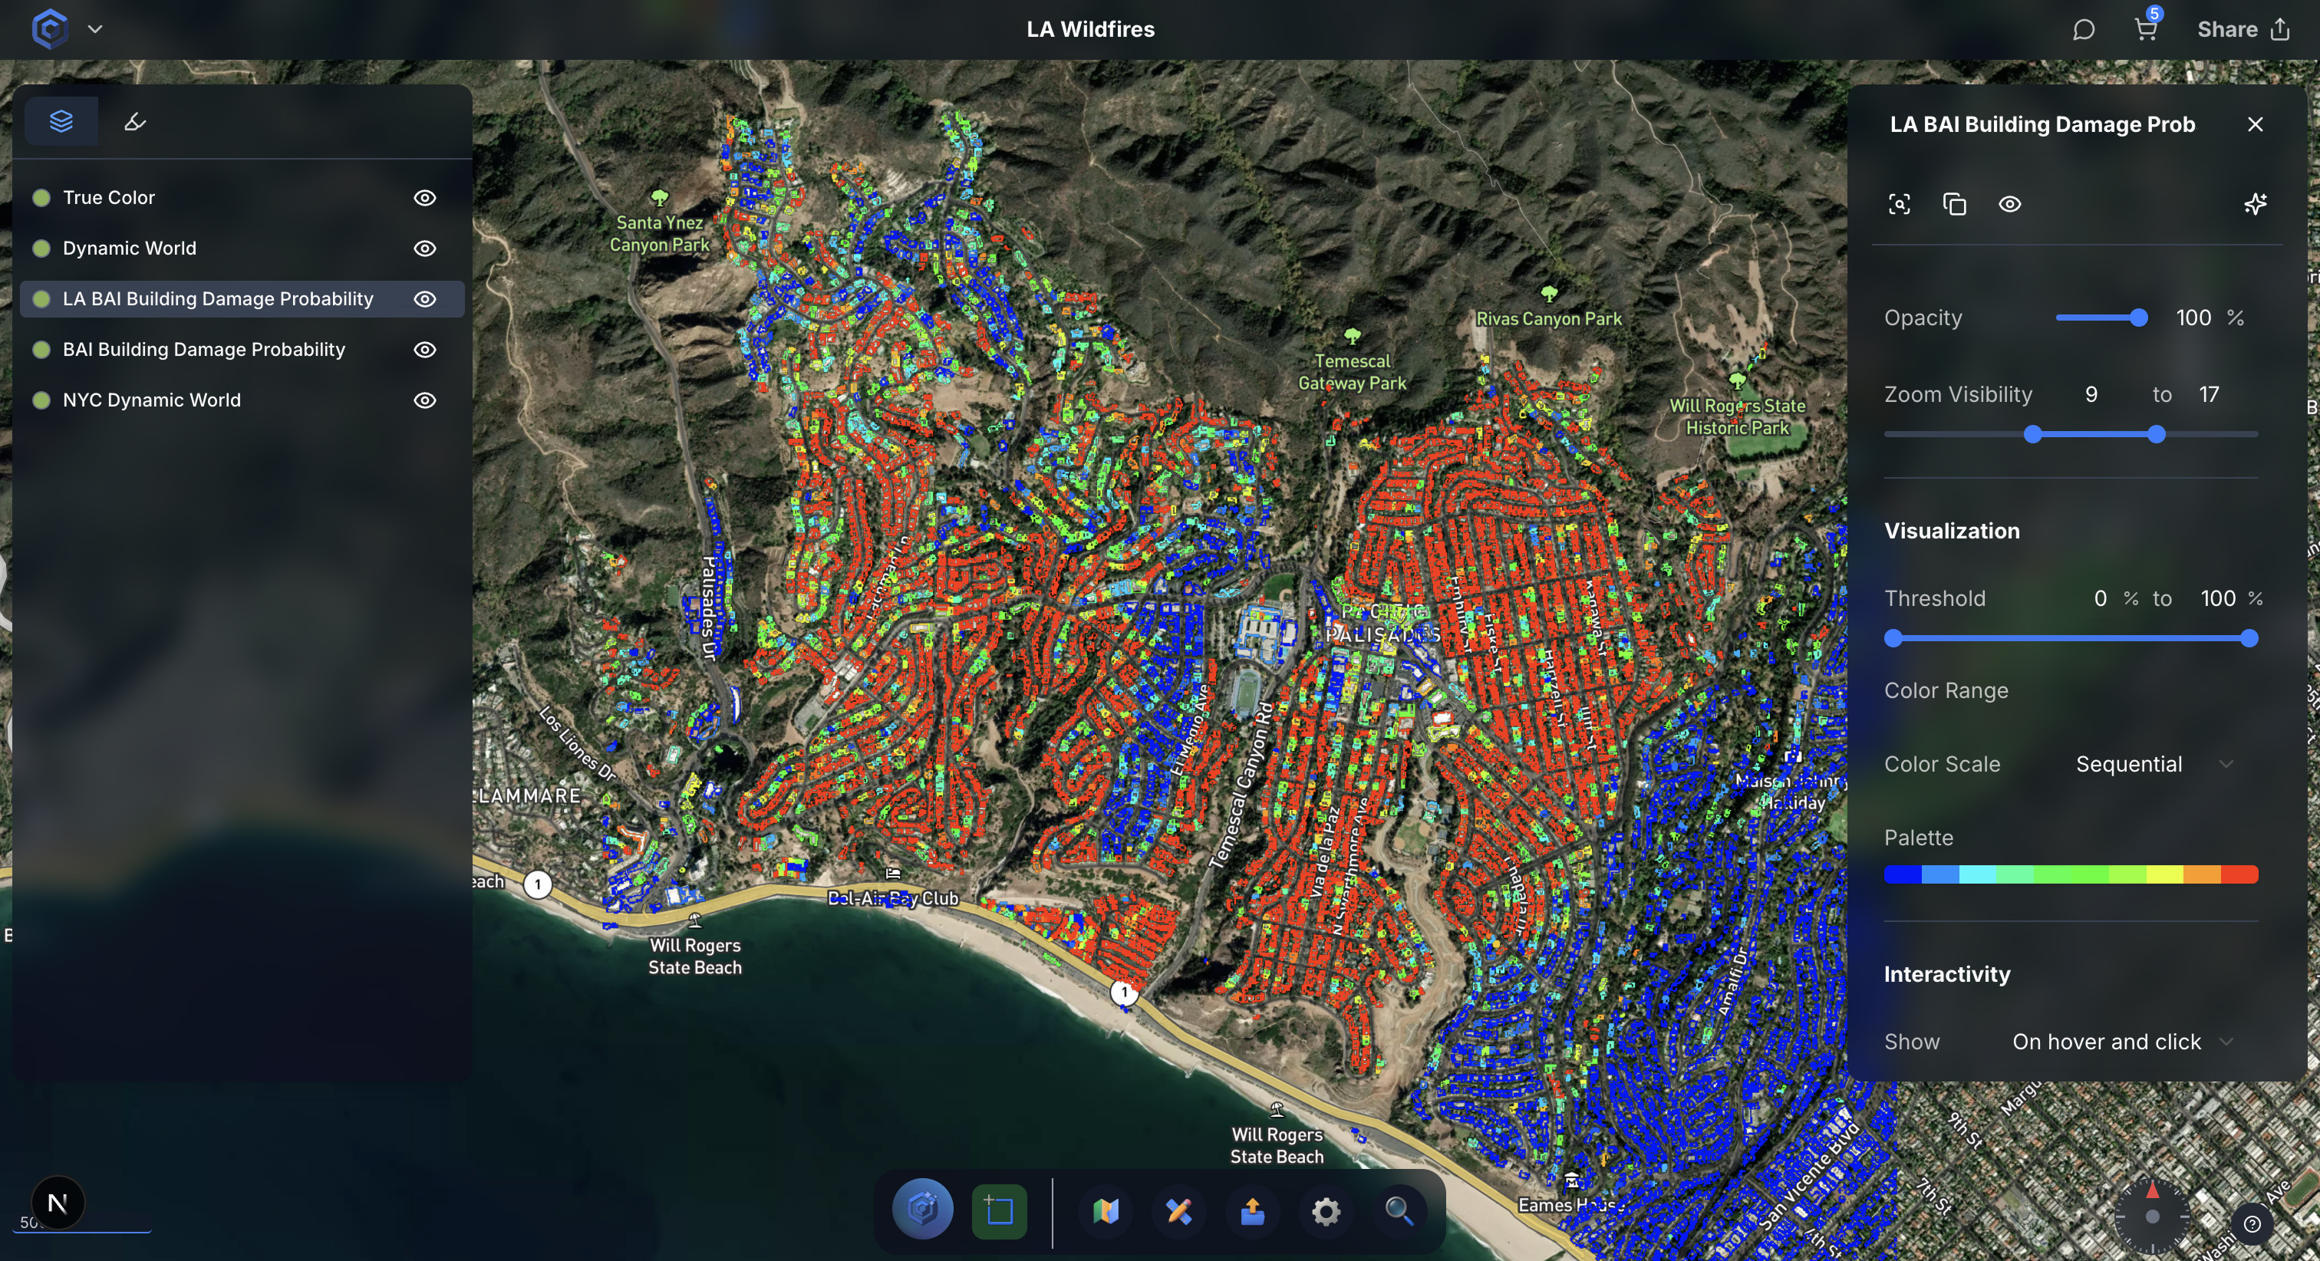This screenshot has width=2320, height=1261.
Task: Hide the NYC Dynamic World layer
Action: [424, 400]
